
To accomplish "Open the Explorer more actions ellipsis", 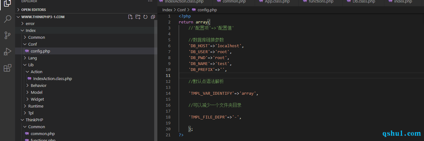I will click(x=150, y=2).
